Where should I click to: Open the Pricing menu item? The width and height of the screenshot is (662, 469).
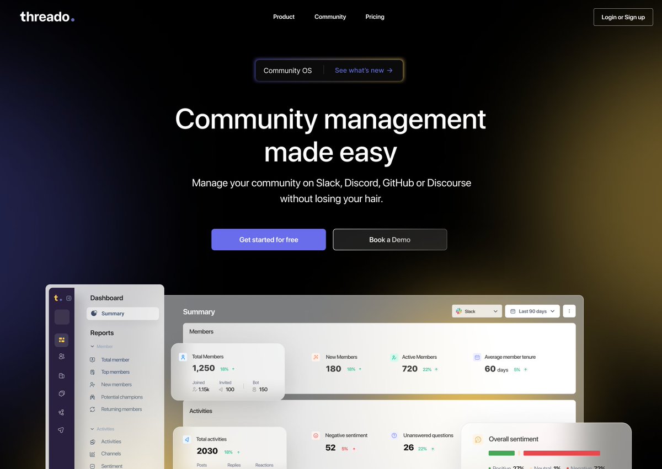coord(375,17)
